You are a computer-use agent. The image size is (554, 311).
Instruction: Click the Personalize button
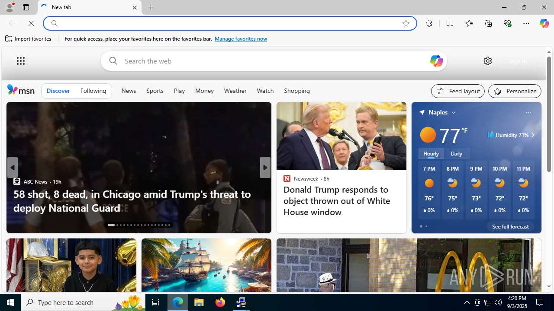coord(515,91)
